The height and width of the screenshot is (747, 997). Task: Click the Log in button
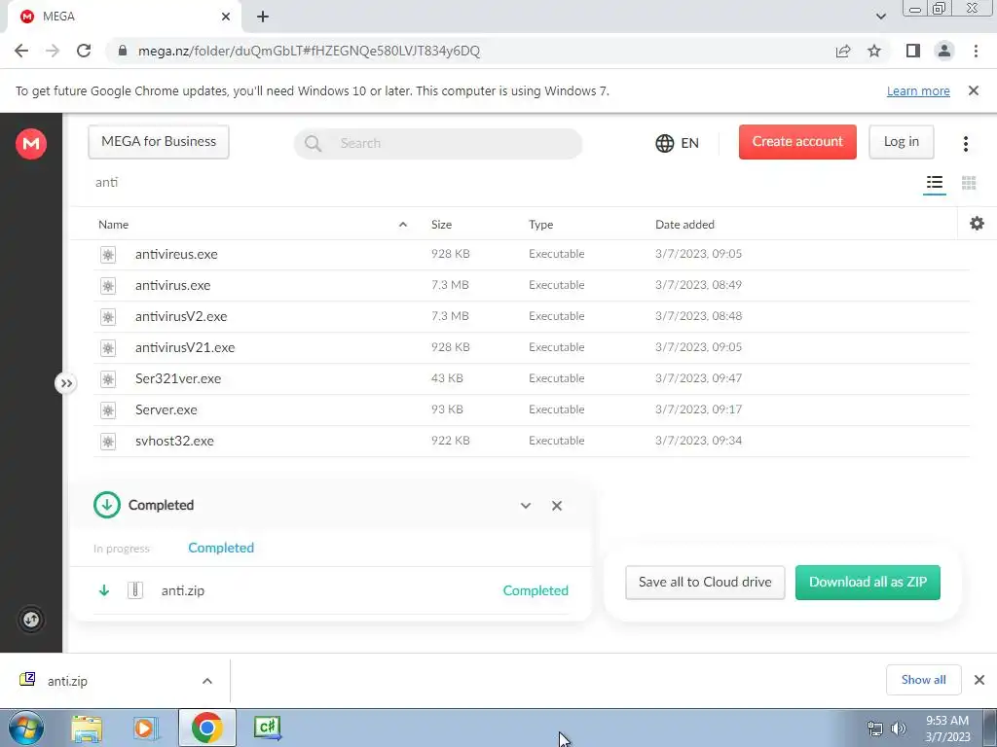click(x=901, y=142)
